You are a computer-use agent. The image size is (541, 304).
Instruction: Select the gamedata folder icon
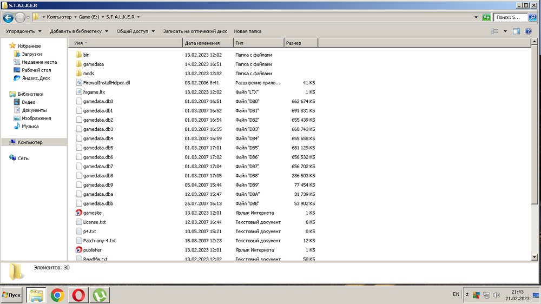point(78,64)
